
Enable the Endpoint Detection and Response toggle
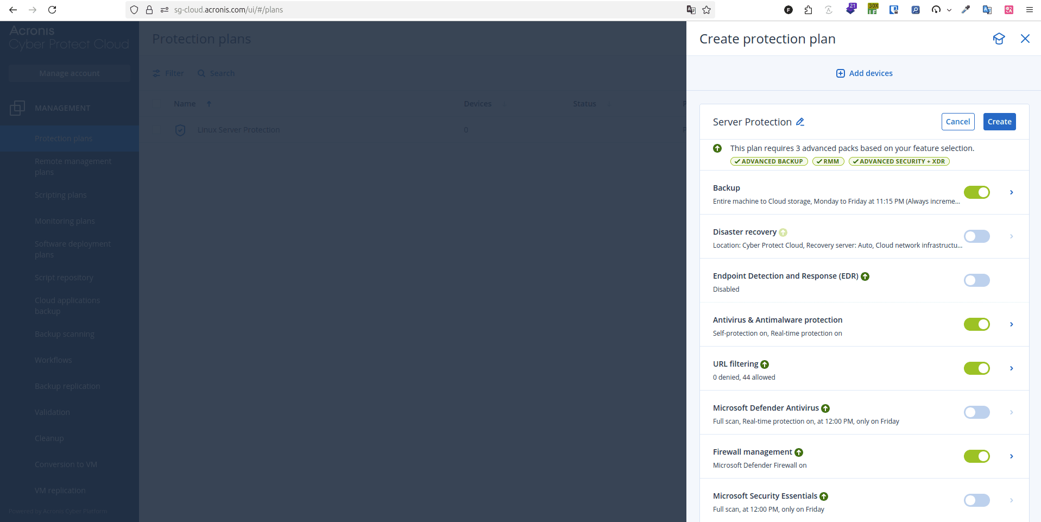coord(976,280)
